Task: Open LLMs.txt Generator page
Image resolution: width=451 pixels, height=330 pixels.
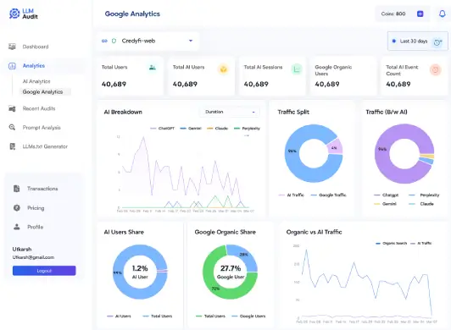Action: tap(45, 146)
